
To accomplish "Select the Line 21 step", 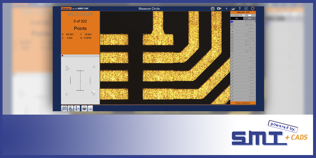I will [243, 80].
